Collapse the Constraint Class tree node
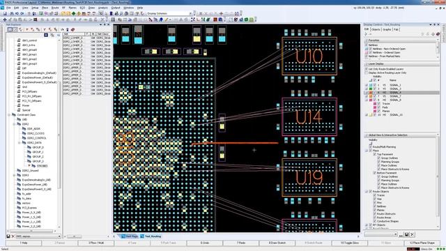Screen dimensions: 446x251 [x=9, y=114]
